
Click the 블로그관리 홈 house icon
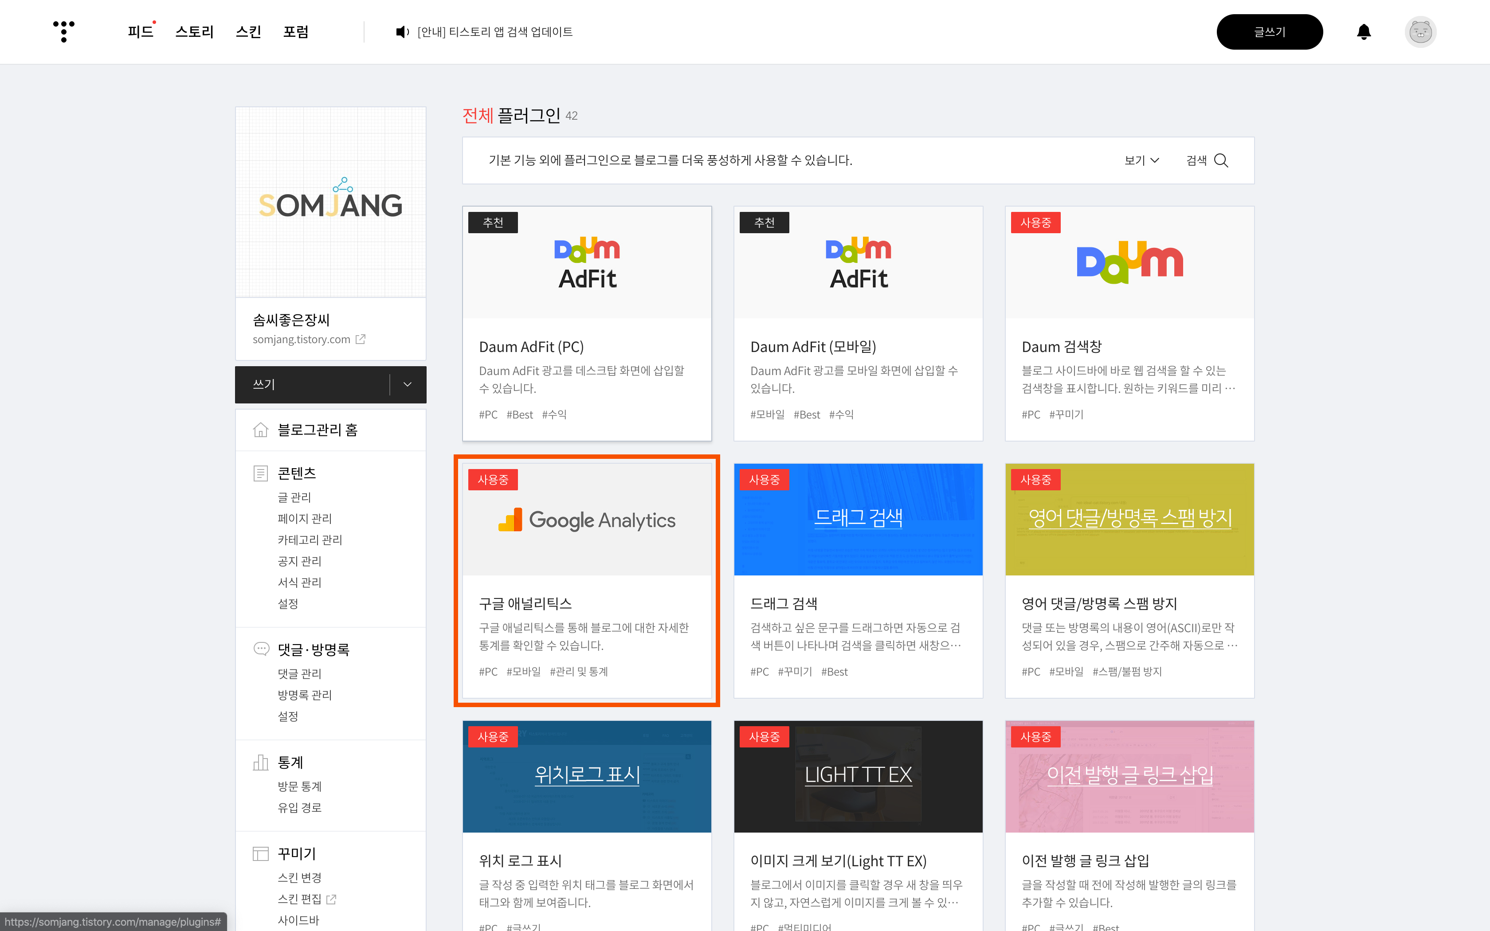tap(260, 430)
